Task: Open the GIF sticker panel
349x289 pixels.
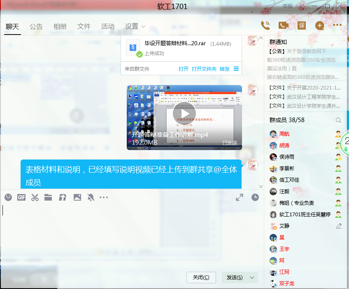Action: click(x=21, y=197)
